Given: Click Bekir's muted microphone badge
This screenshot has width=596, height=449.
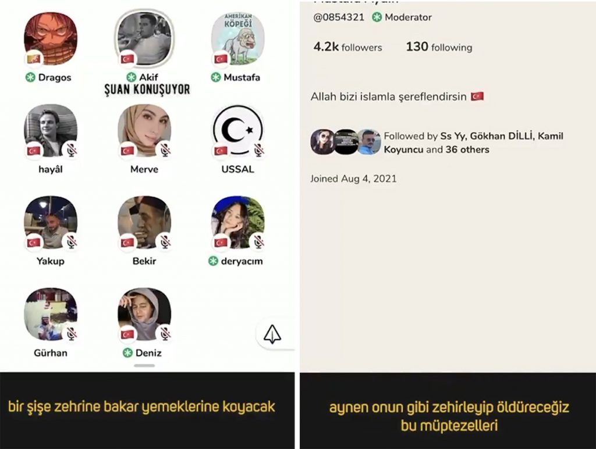Looking at the screenshot, I should click(x=165, y=242).
